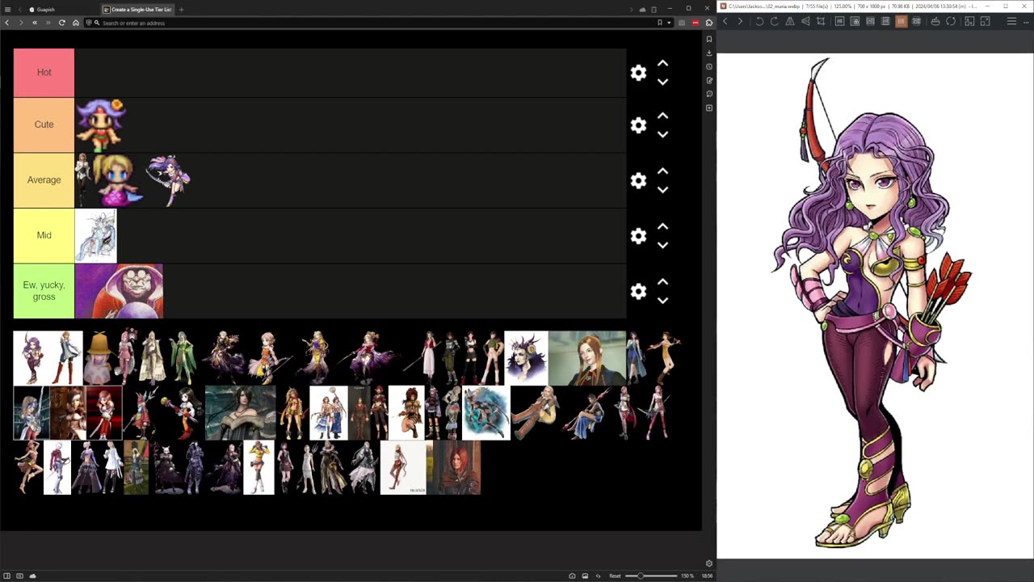The image size is (1034, 582).
Task: Move Mid tier row down
Action: 662,245
